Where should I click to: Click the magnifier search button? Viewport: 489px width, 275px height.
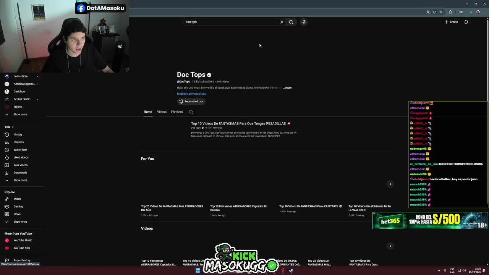(291, 22)
